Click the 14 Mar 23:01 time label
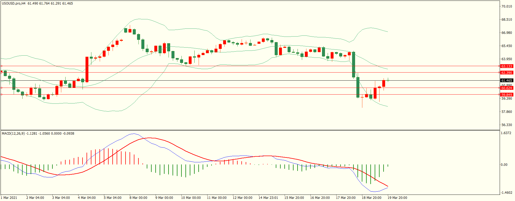 point(268,198)
